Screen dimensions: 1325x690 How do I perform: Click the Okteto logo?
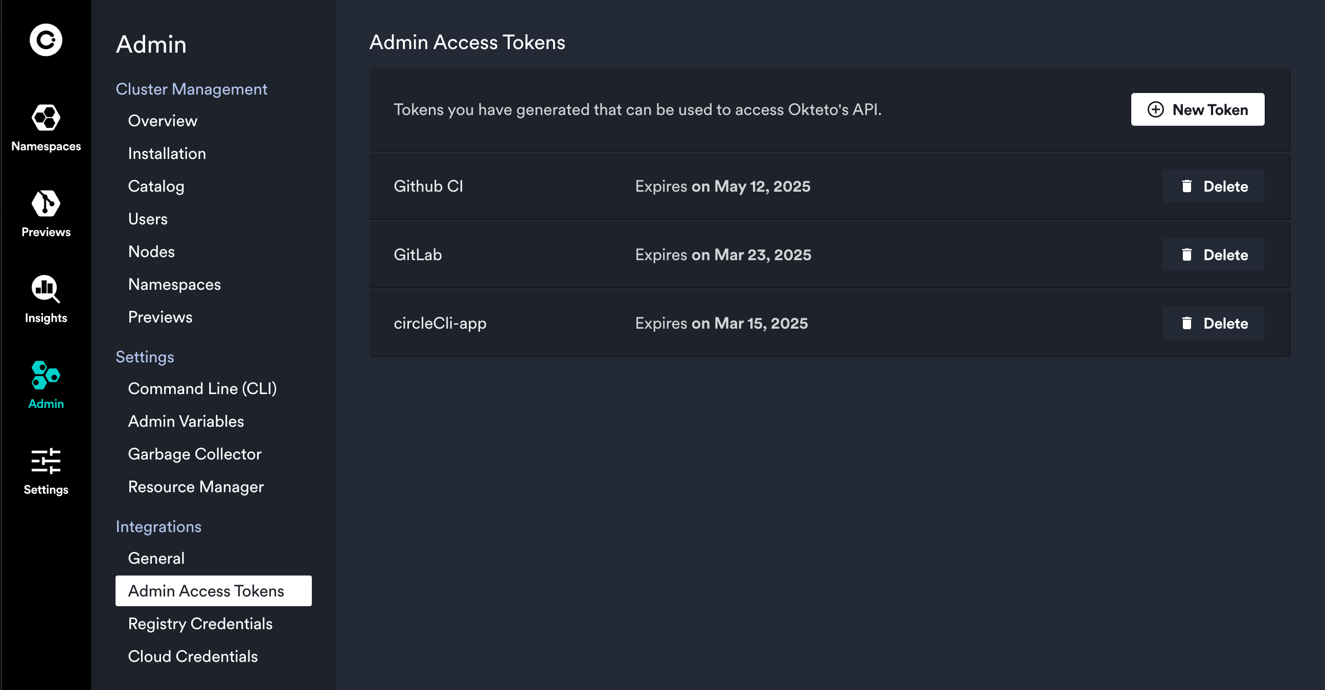[46, 39]
